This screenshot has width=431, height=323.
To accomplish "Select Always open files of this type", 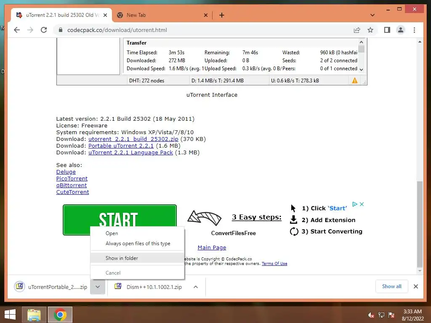I will (x=138, y=244).
